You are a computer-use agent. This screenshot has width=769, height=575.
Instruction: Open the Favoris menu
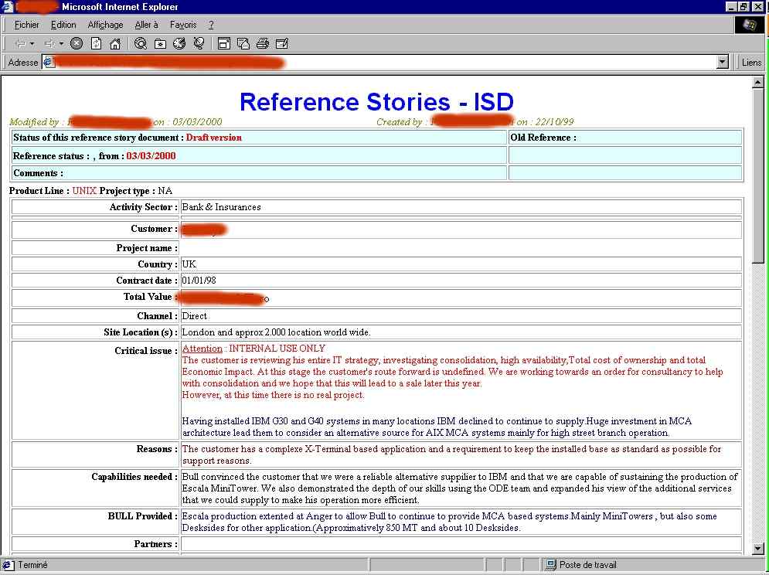pos(183,25)
